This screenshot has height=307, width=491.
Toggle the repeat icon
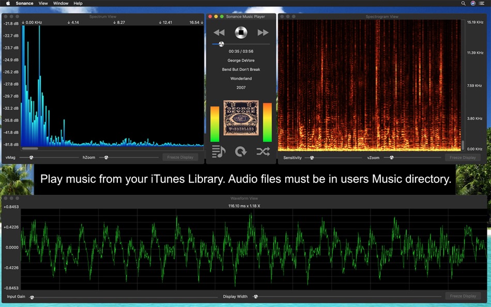point(241,151)
